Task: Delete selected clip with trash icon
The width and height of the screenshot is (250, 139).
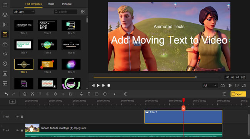Action: [25, 94]
